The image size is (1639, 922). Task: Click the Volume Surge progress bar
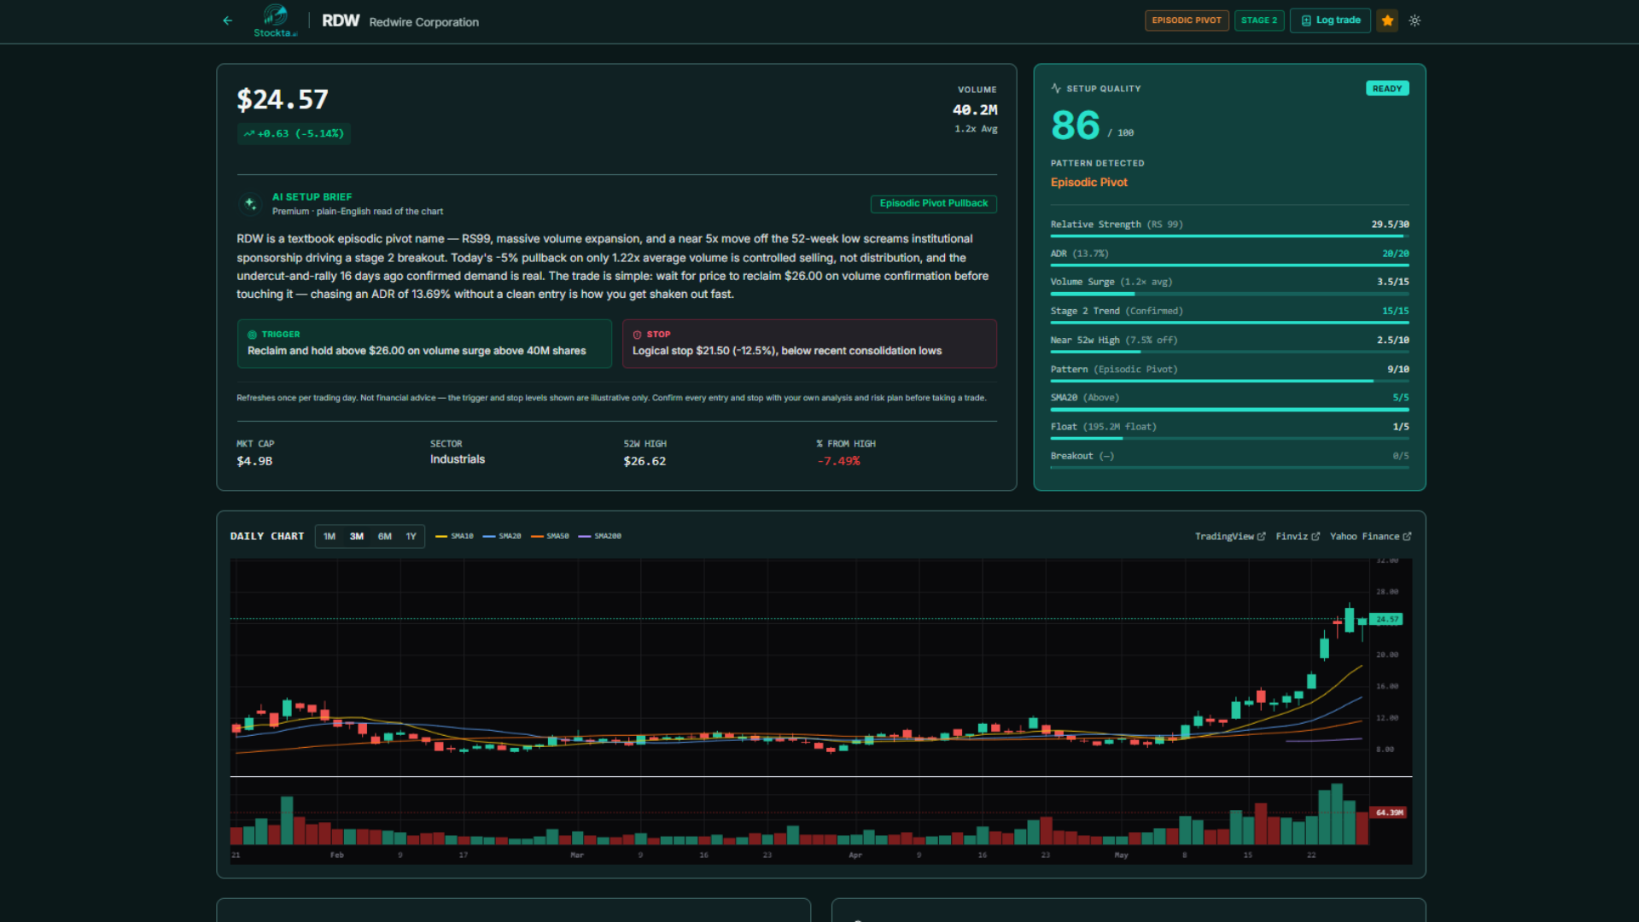[1230, 294]
